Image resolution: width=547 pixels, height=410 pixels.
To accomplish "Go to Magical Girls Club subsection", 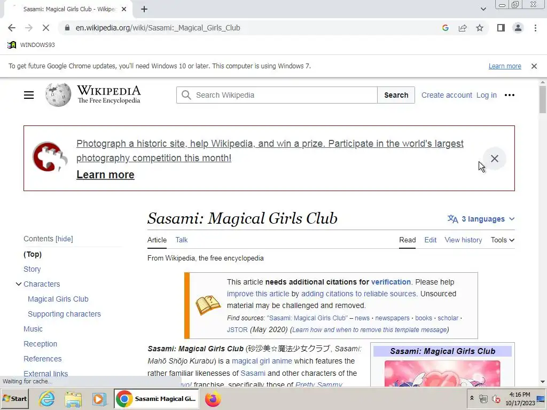I will (58, 299).
